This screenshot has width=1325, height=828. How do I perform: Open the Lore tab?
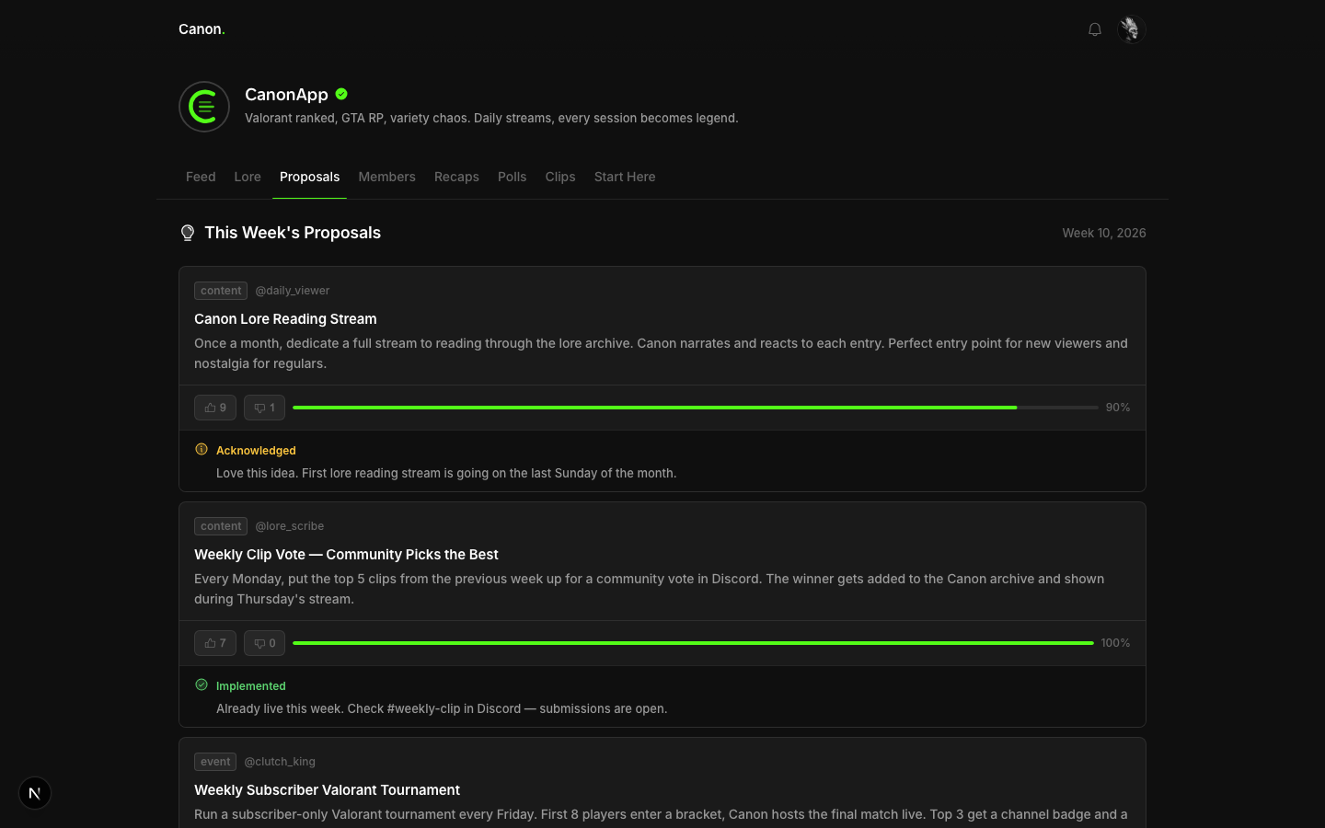(248, 177)
